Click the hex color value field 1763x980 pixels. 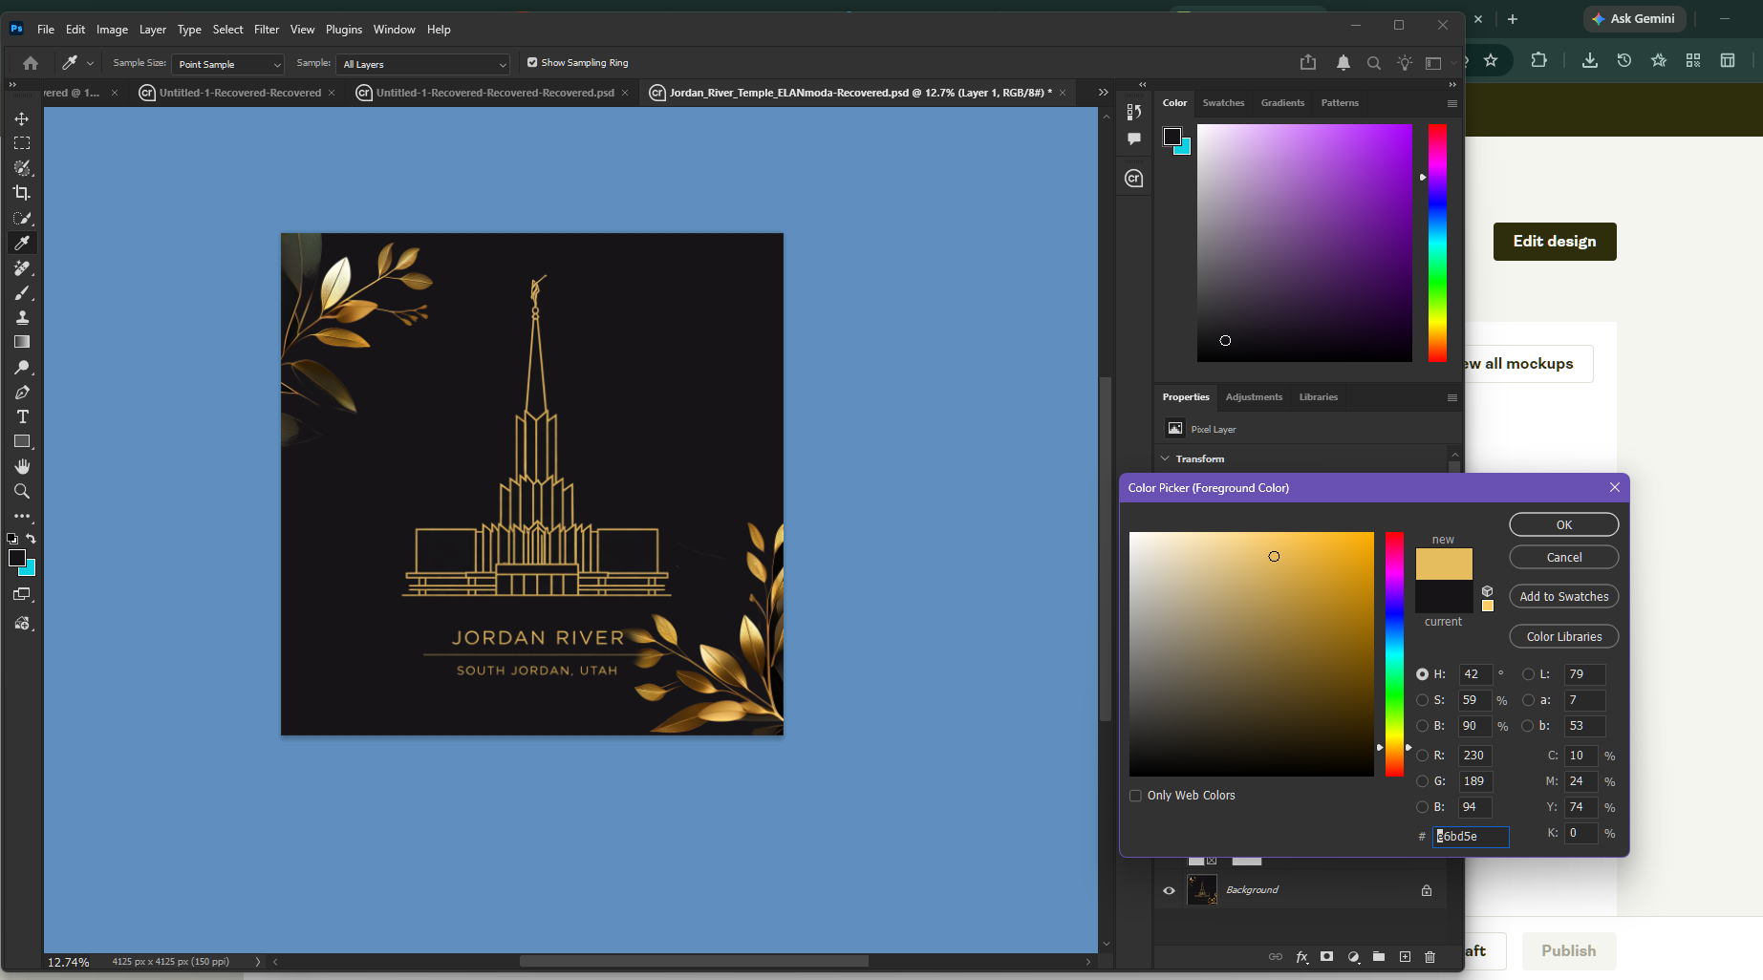[x=1471, y=837]
